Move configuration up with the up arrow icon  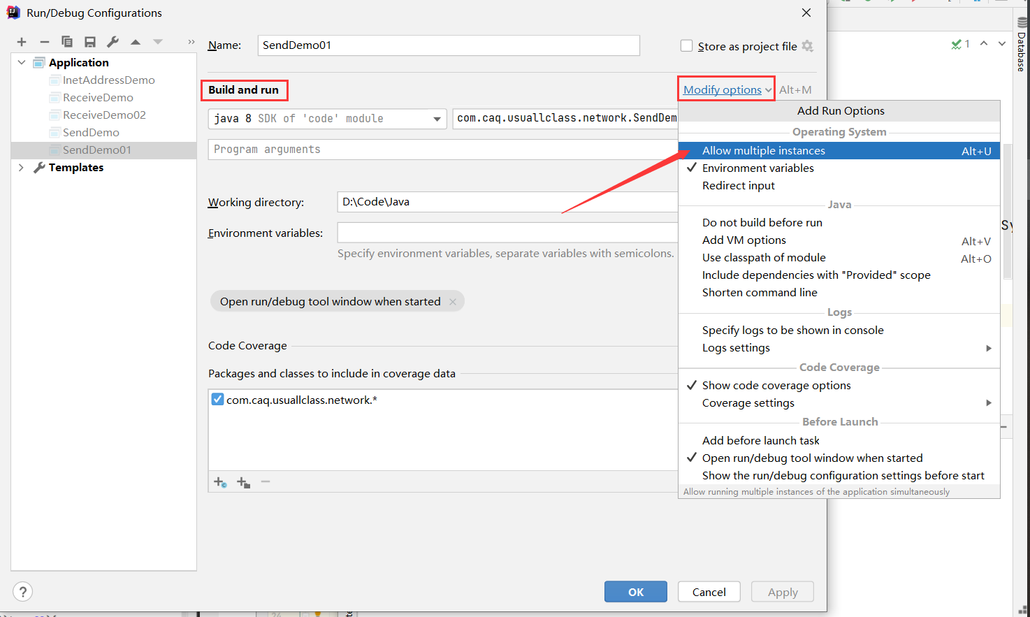tap(135, 41)
